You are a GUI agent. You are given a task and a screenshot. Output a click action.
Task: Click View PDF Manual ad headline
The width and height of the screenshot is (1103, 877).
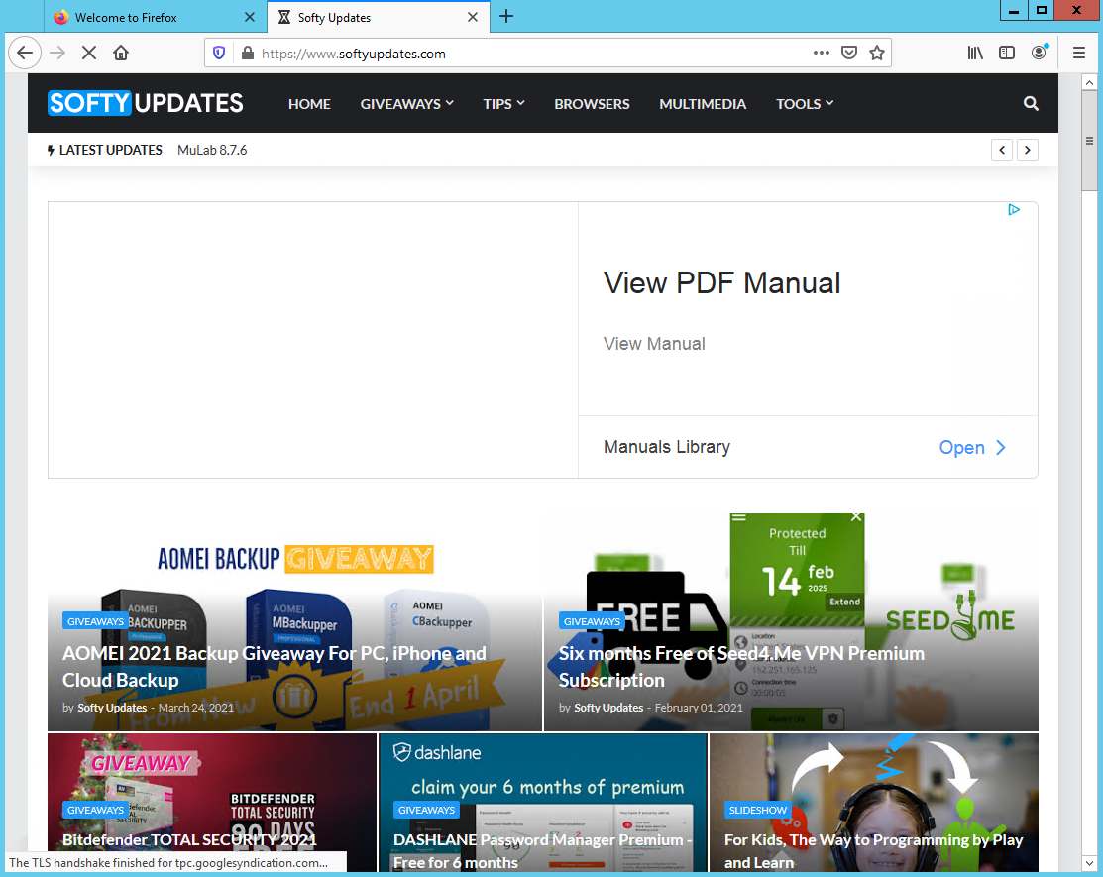pyautogui.click(x=721, y=283)
